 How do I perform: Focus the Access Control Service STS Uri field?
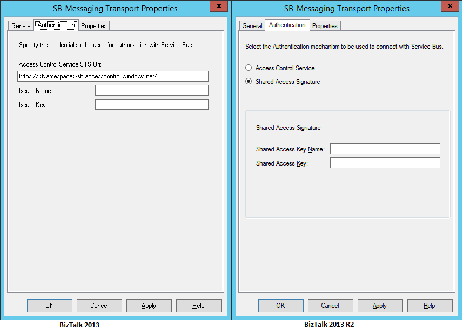(113, 76)
